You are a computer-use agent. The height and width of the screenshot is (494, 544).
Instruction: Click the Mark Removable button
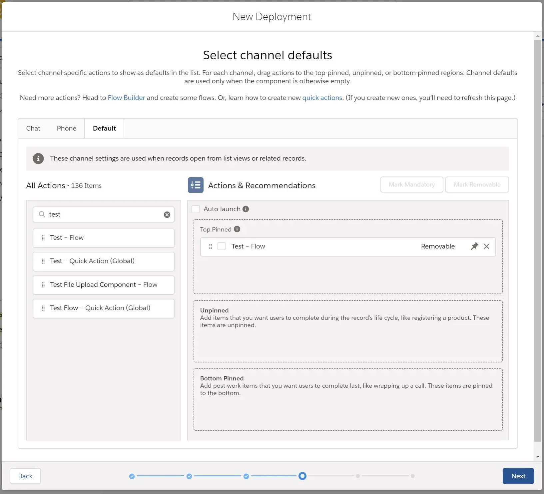pos(477,185)
